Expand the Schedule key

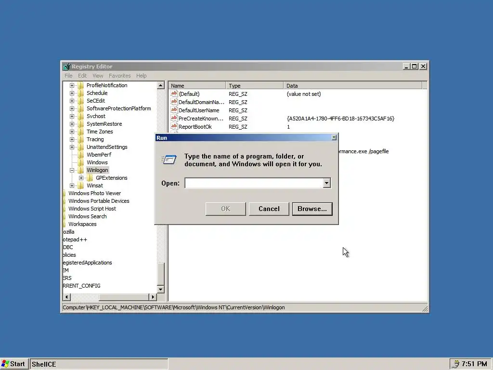[72, 93]
